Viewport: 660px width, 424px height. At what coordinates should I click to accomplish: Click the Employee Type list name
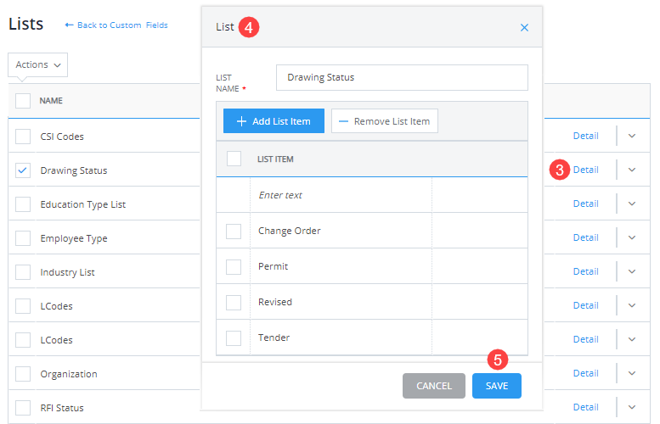point(74,238)
